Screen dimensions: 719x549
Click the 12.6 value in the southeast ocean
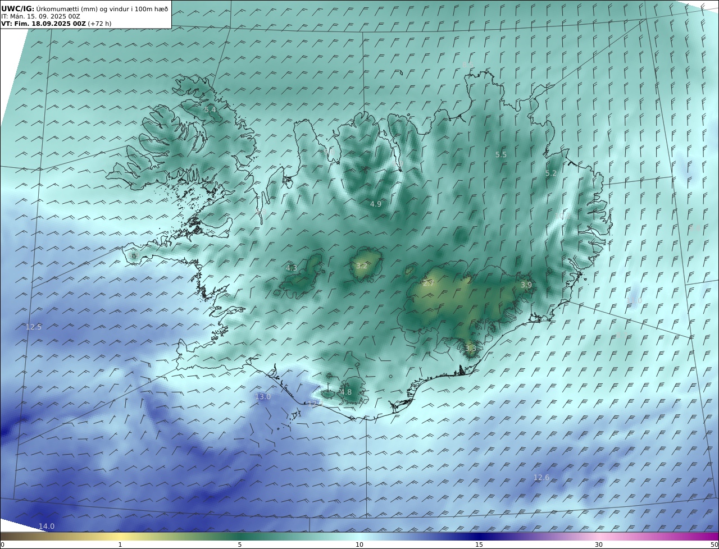click(541, 478)
